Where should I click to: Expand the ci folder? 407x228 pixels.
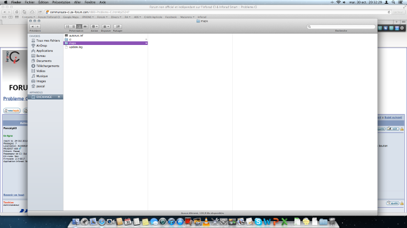pyautogui.click(x=146, y=39)
